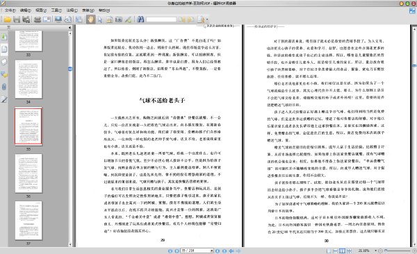
Task: Open the signatures side panel
Action: tap(4, 99)
